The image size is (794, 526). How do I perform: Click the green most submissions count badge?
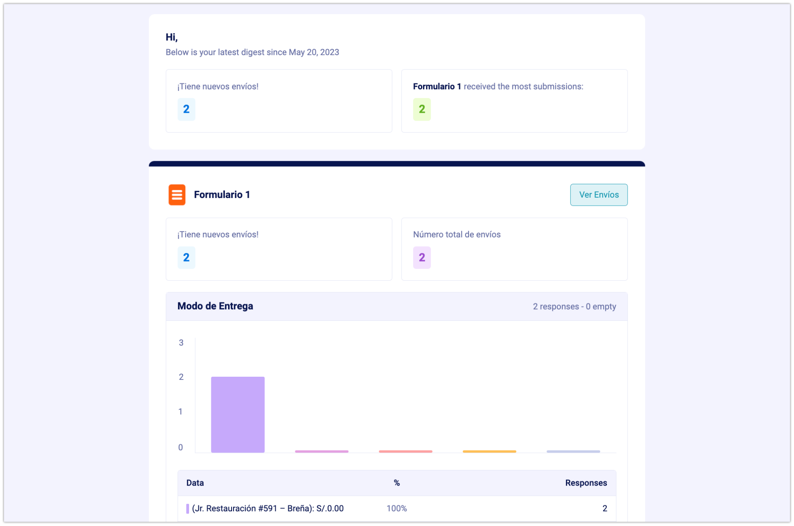[x=421, y=109]
